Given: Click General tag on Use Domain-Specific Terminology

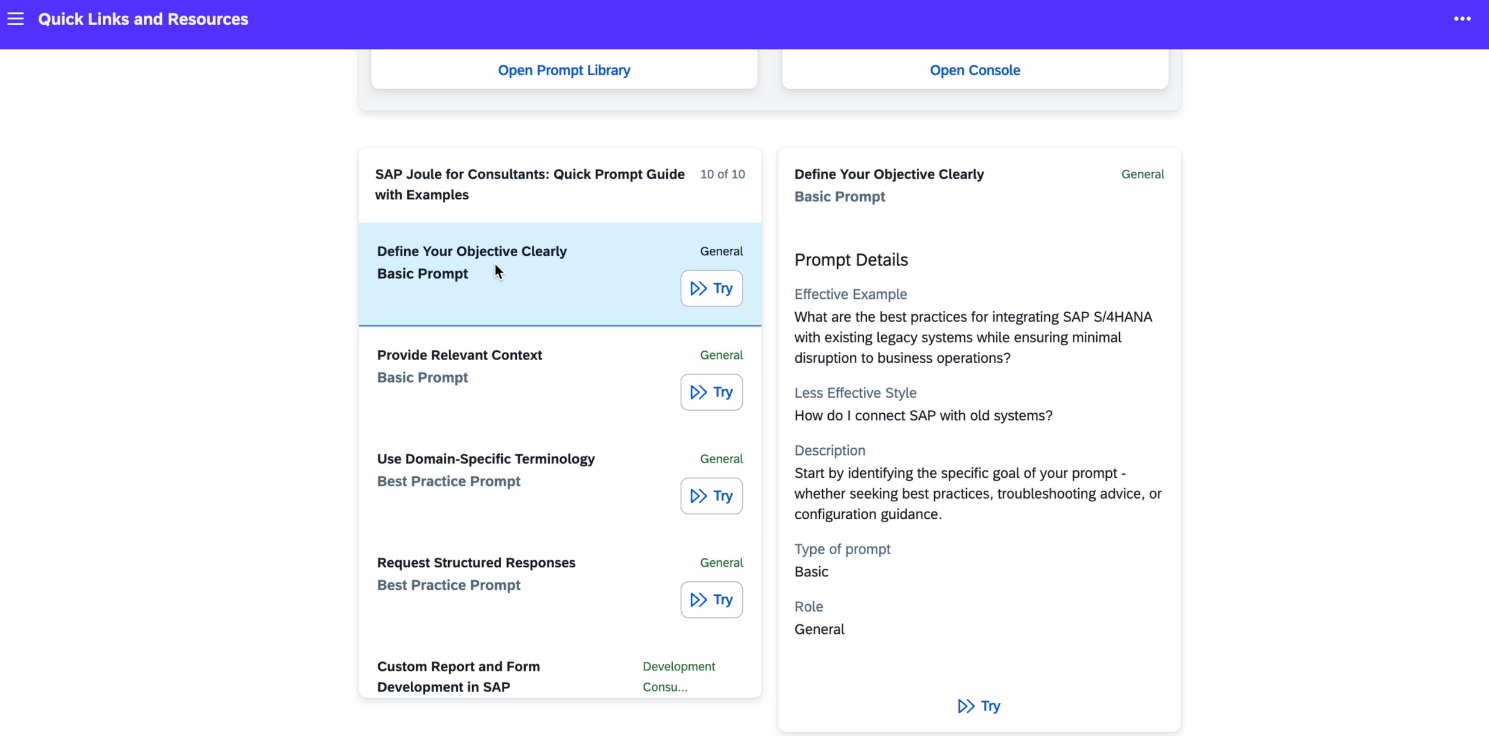Looking at the screenshot, I should point(721,458).
